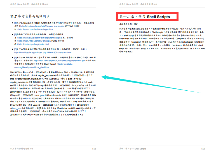Visit the perldoc.perl.org perlre.html link
The height and width of the screenshot is (152, 216).
(34, 44)
